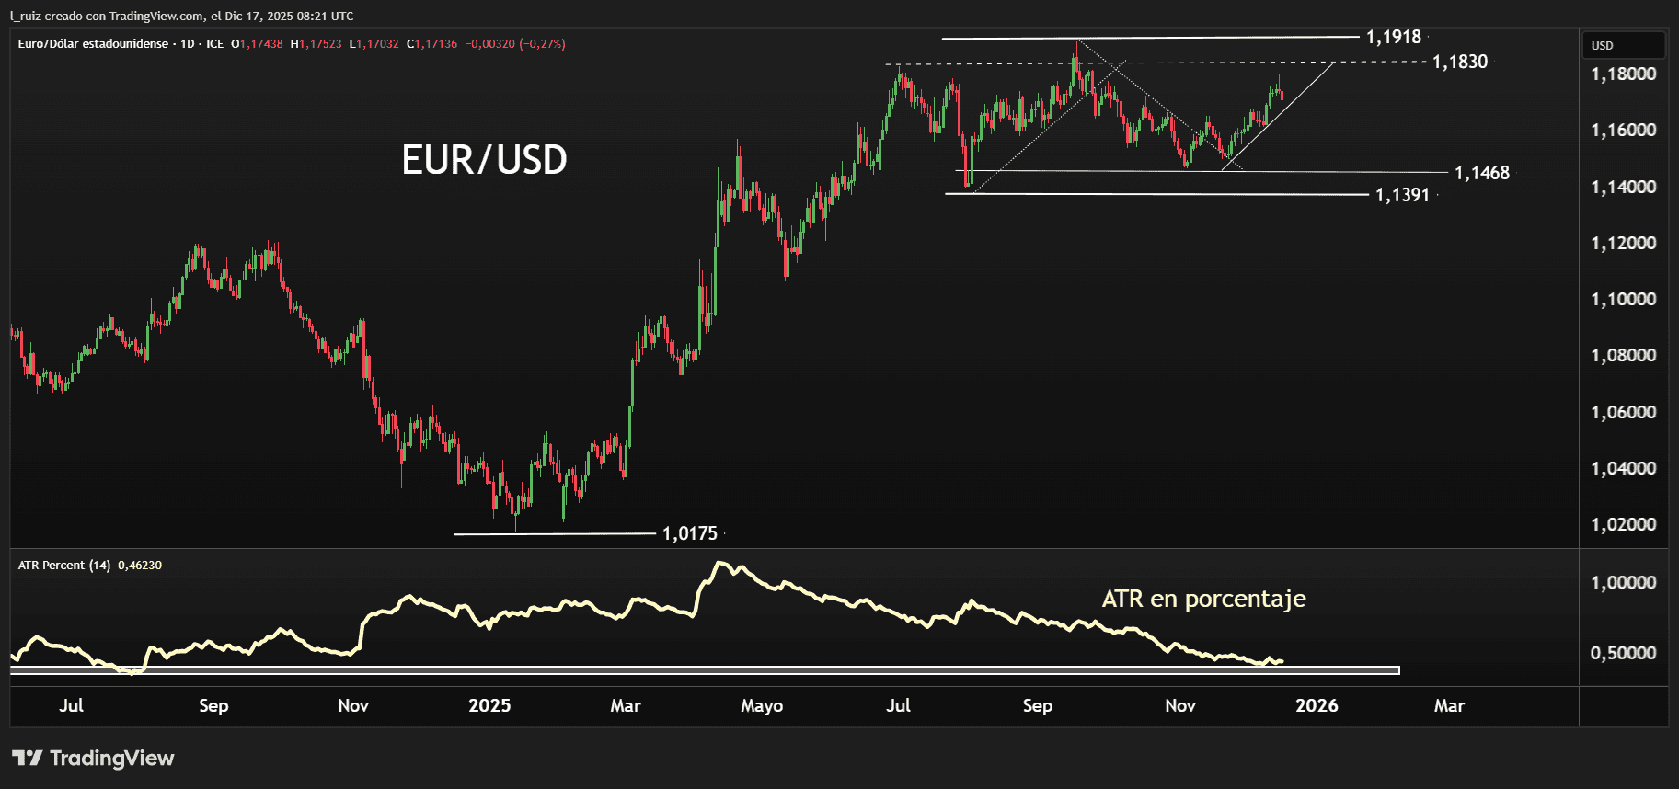Click 2026 on the time axis
This screenshot has width=1679, height=789.
[x=1317, y=705]
